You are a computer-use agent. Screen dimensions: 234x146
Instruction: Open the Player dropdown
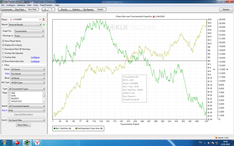25,19
